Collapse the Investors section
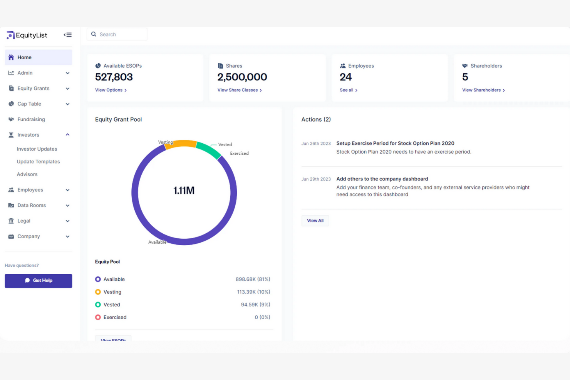570x380 pixels. pyautogui.click(x=68, y=134)
